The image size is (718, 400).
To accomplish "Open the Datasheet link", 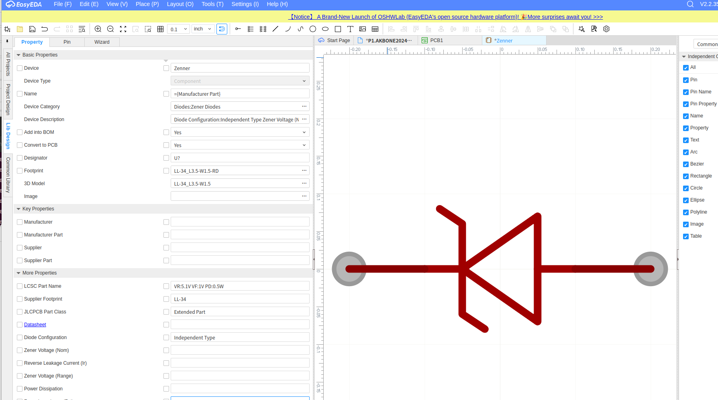I will (35, 325).
